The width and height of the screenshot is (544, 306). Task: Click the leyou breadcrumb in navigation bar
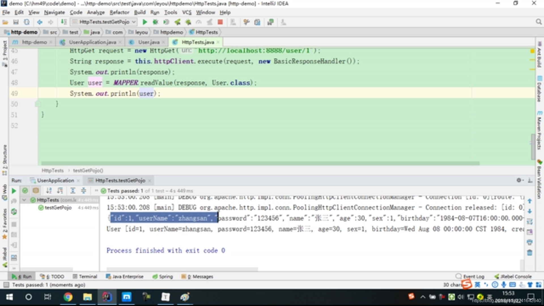point(139,32)
